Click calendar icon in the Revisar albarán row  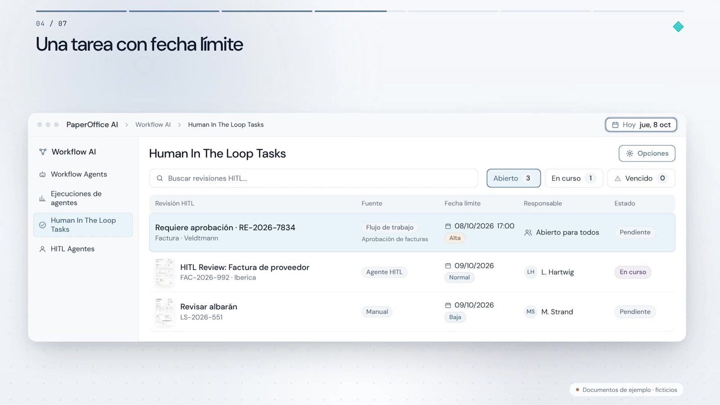[448, 306]
